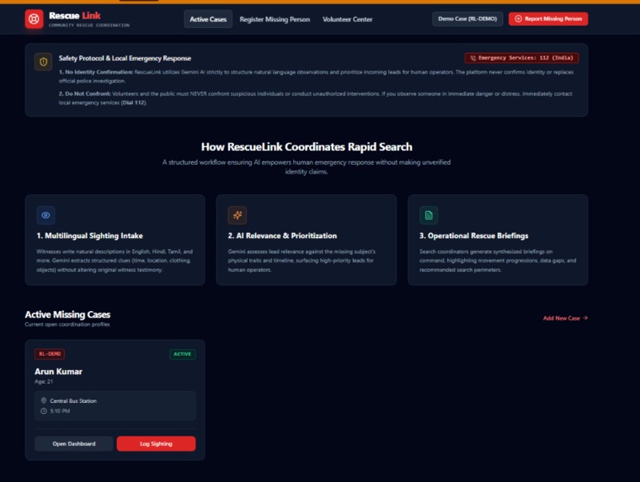Click the Central Bus Station location text
Viewport: 640px width, 482px height.
[x=73, y=401]
